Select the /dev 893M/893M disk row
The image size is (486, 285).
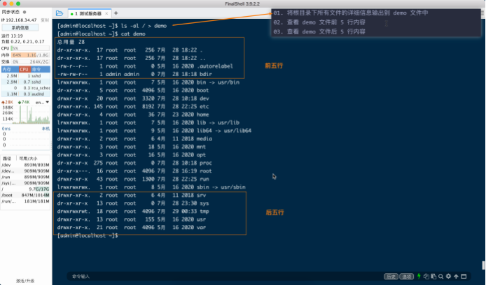[x=25, y=165]
